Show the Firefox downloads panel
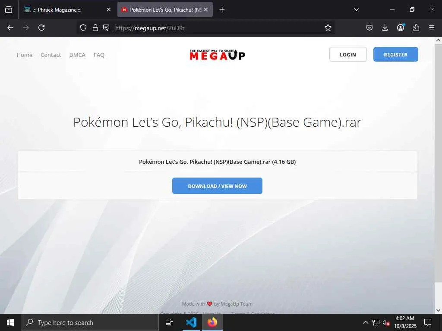Viewport: 442px width, 331px height. [385, 28]
